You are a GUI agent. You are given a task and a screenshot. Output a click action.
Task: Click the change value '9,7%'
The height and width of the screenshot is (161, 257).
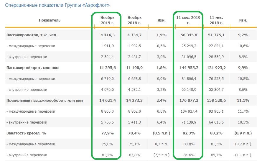click(x=243, y=35)
